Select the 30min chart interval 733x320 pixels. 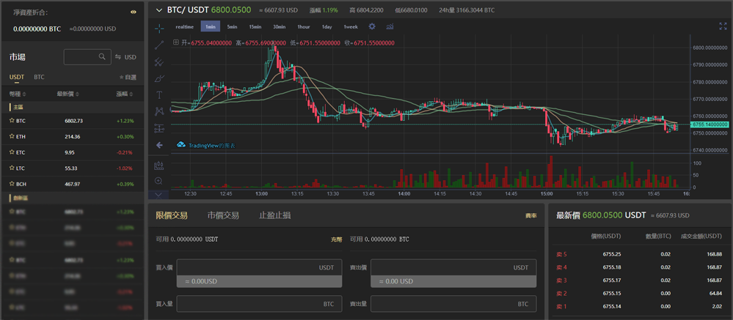[x=280, y=26]
